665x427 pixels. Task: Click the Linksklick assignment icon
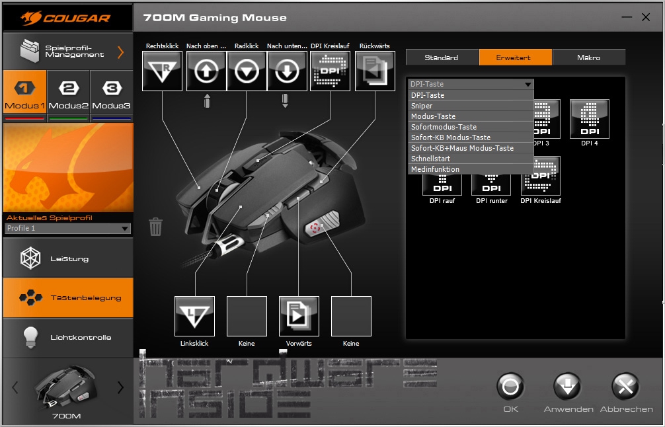(194, 317)
